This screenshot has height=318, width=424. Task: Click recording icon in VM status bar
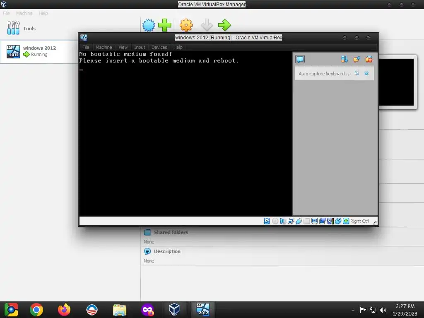click(x=322, y=221)
